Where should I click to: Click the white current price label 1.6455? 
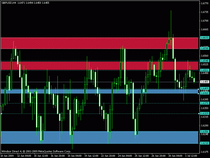(205, 82)
